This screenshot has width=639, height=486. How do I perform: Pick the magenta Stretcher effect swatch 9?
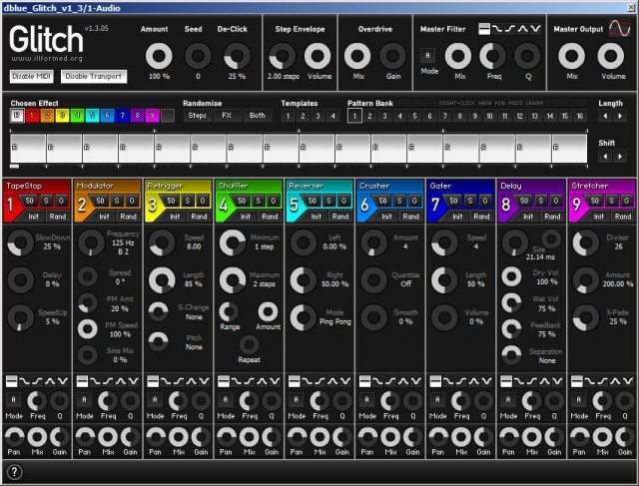[x=153, y=116]
